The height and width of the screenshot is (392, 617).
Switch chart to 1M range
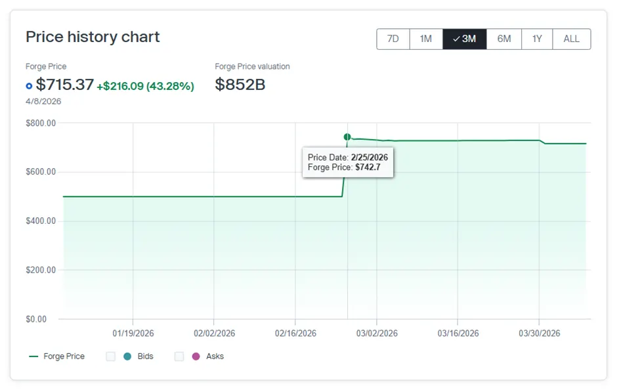(426, 39)
